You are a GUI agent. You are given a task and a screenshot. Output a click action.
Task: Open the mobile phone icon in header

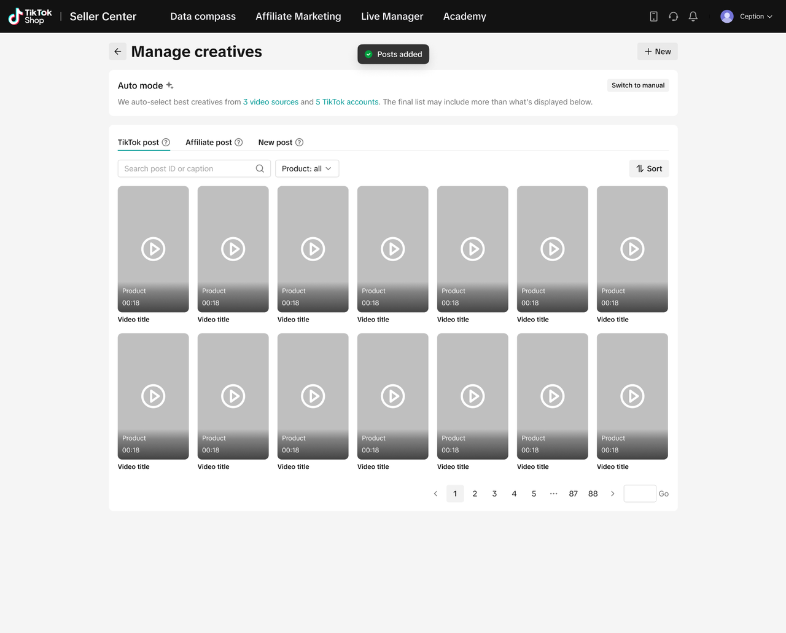653,17
